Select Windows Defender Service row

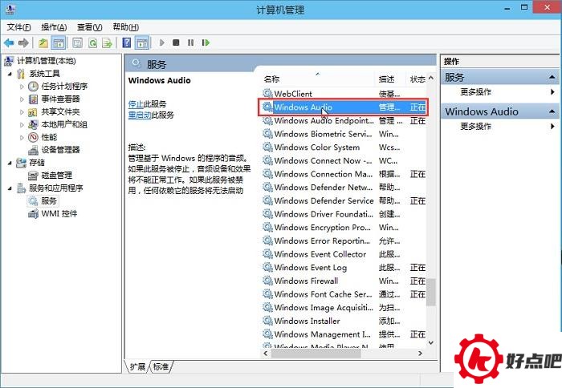point(344,200)
